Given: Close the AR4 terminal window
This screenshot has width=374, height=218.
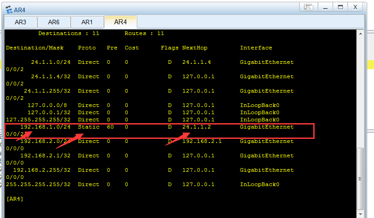Looking at the screenshot, I should [x=356, y=7].
